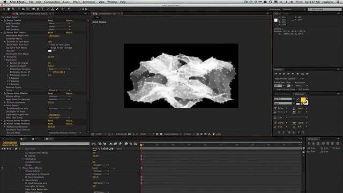Take snapshot camera icon in viewer
Image resolution: width=343 pixels, height=193 pixels.
click(x=129, y=134)
